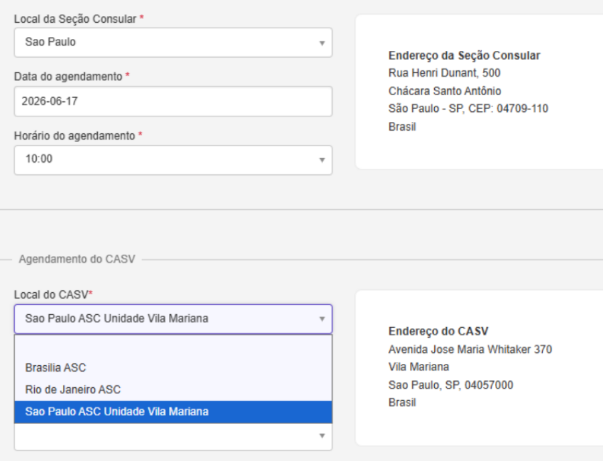Click the Agendamento do CASV section title

pos(76,259)
